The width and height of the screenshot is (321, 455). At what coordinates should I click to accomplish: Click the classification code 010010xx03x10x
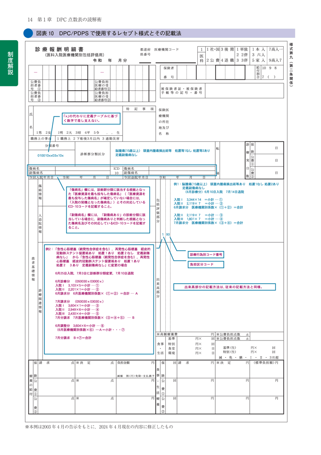[50, 155]
